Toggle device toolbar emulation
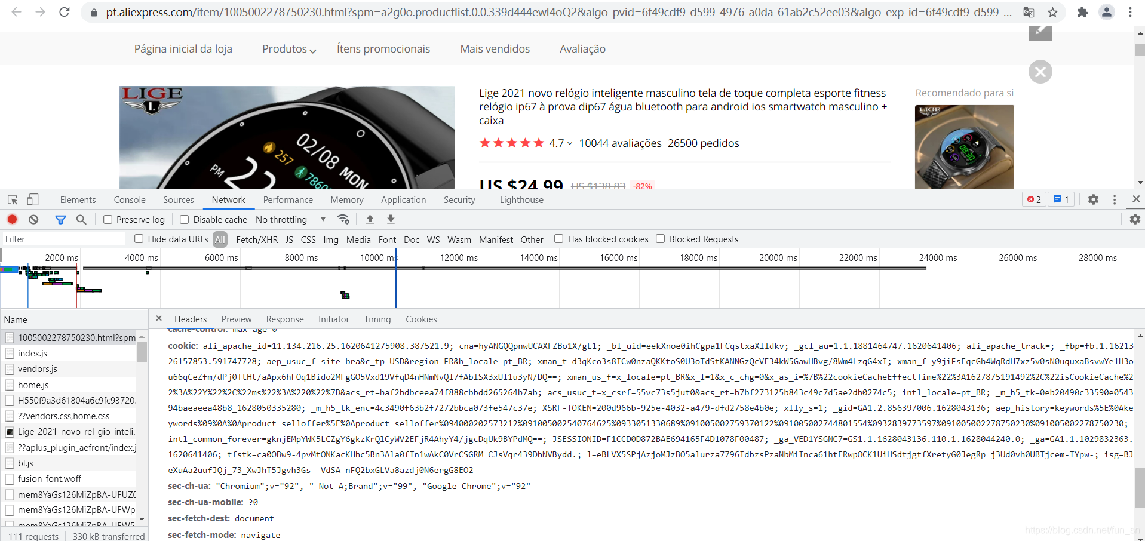Image resolution: width=1145 pixels, height=541 pixels. [x=33, y=200]
